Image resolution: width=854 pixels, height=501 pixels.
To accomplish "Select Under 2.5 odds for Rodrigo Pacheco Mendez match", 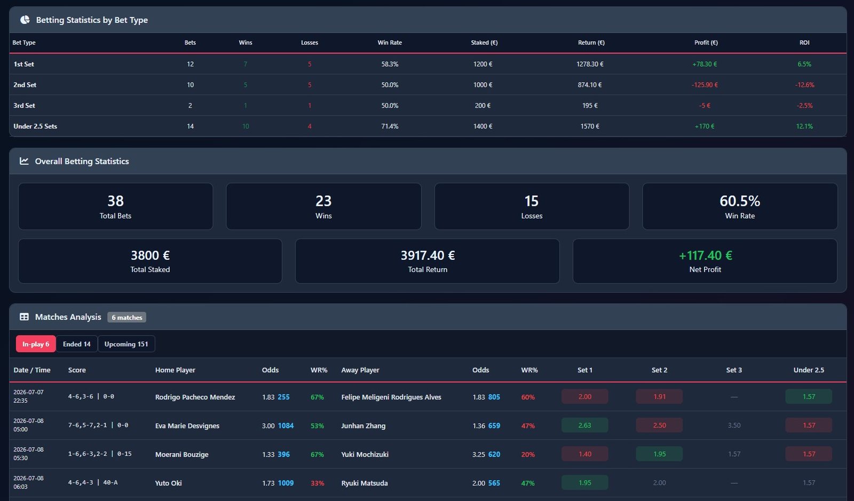I will [809, 396].
